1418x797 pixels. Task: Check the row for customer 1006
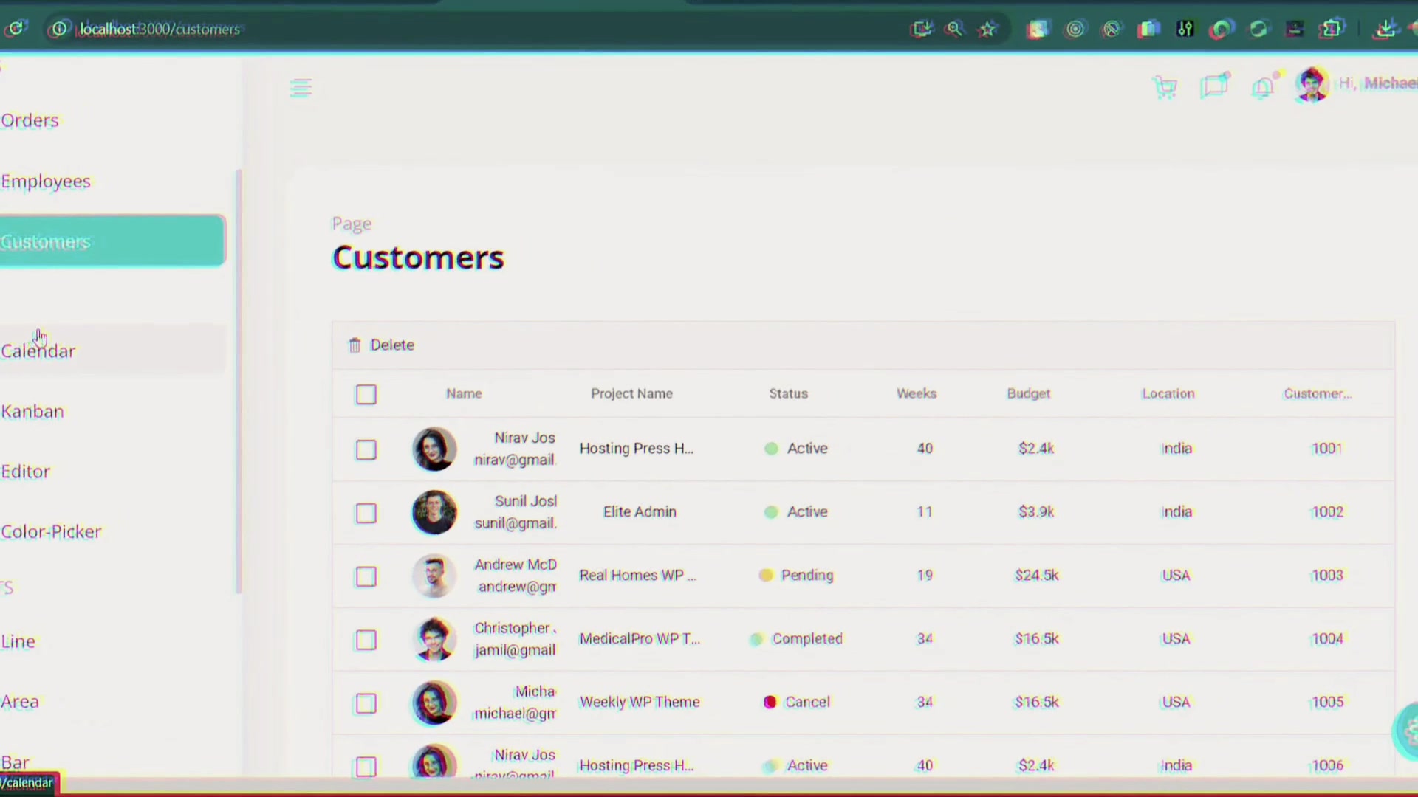(366, 767)
